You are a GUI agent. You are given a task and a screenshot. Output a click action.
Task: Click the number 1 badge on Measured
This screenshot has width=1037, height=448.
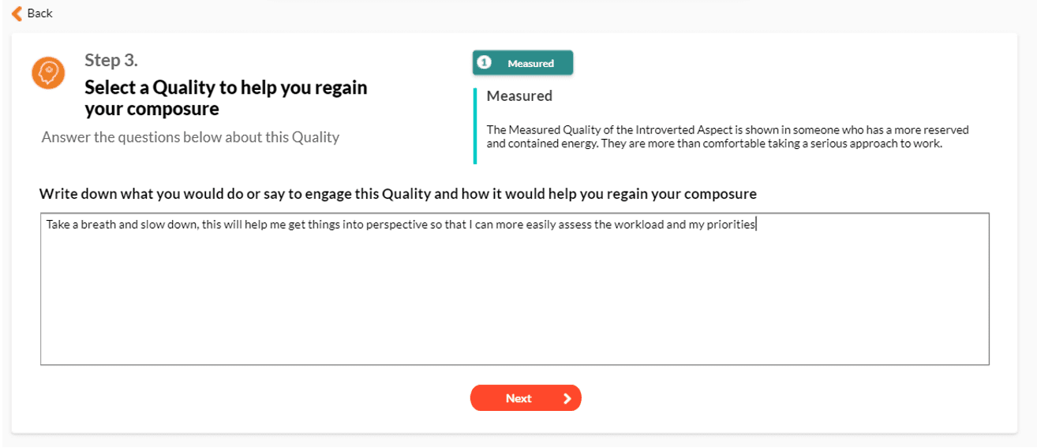(485, 63)
